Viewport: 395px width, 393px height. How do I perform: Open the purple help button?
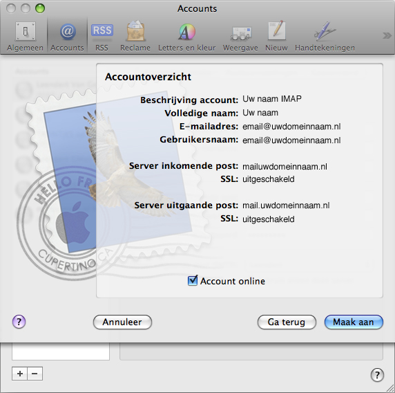tap(19, 322)
